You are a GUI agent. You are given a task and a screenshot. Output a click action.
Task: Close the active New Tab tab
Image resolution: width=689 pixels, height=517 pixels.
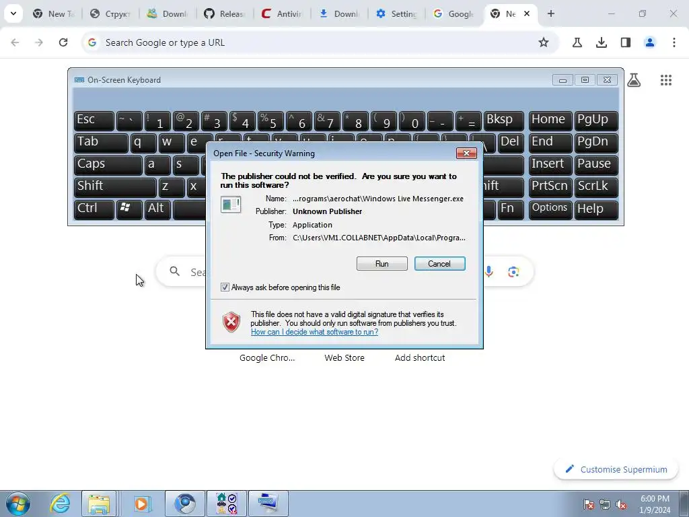(527, 13)
